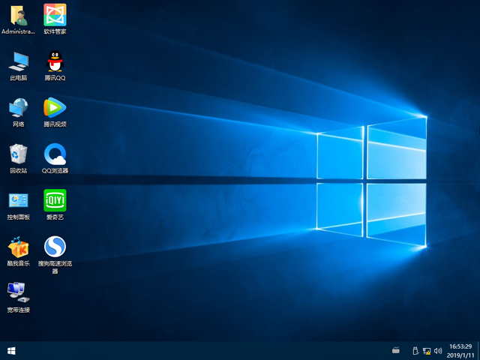
Task: Select the 软件管家 desktop icon
Action: coord(55,15)
